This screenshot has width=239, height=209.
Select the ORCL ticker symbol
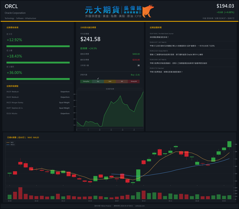(11, 6)
